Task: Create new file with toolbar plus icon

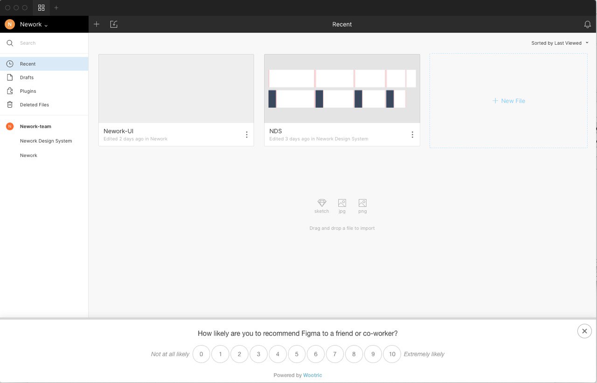Action: pyautogui.click(x=97, y=24)
